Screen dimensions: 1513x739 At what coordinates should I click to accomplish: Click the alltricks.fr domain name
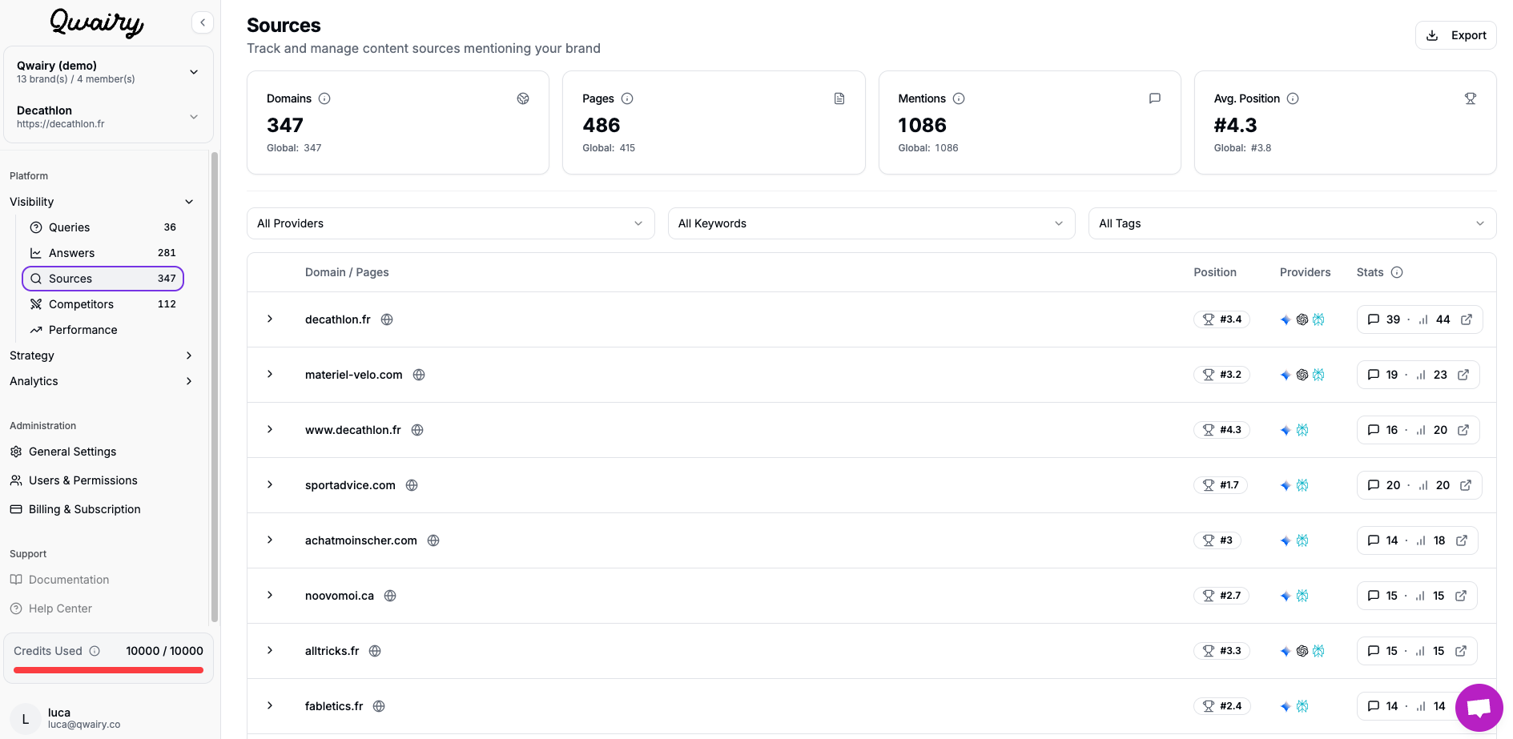click(x=332, y=651)
